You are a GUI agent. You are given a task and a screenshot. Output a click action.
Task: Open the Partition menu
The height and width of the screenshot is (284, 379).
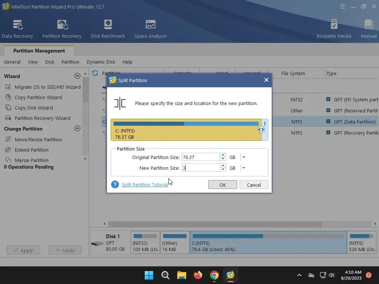[70, 62]
